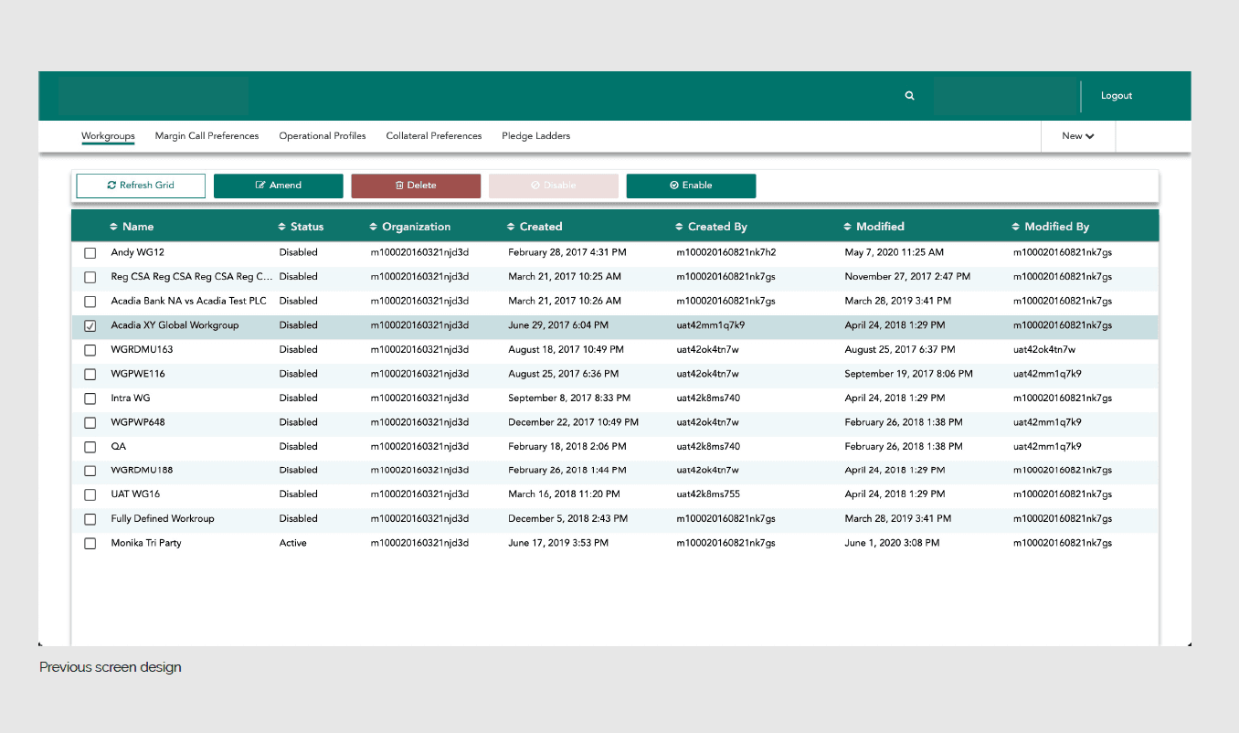This screenshot has width=1239, height=733.
Task: Click the Amend button
Action: click(279, 186)
